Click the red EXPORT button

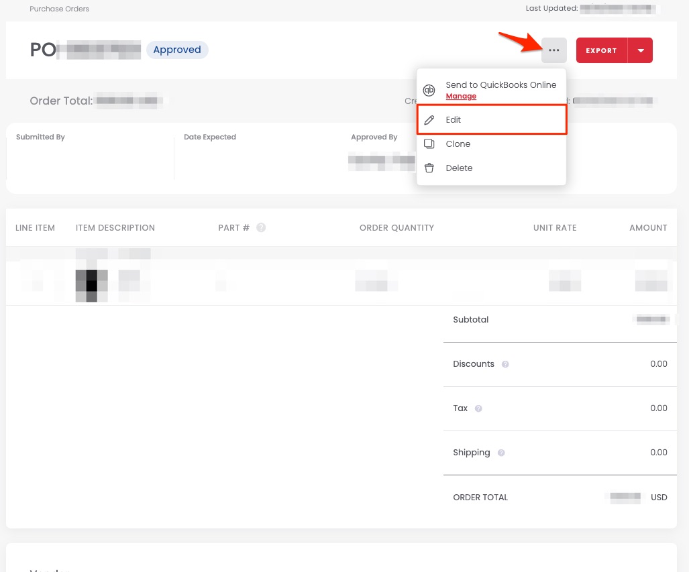pos(601,50)
